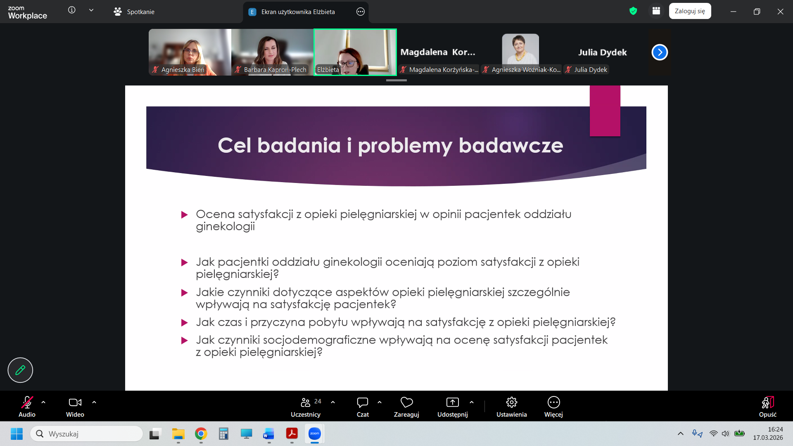Screen dimensions: 793x446
Task: Switch to the Spotkanie tab
Action: (x=134, y=12)
